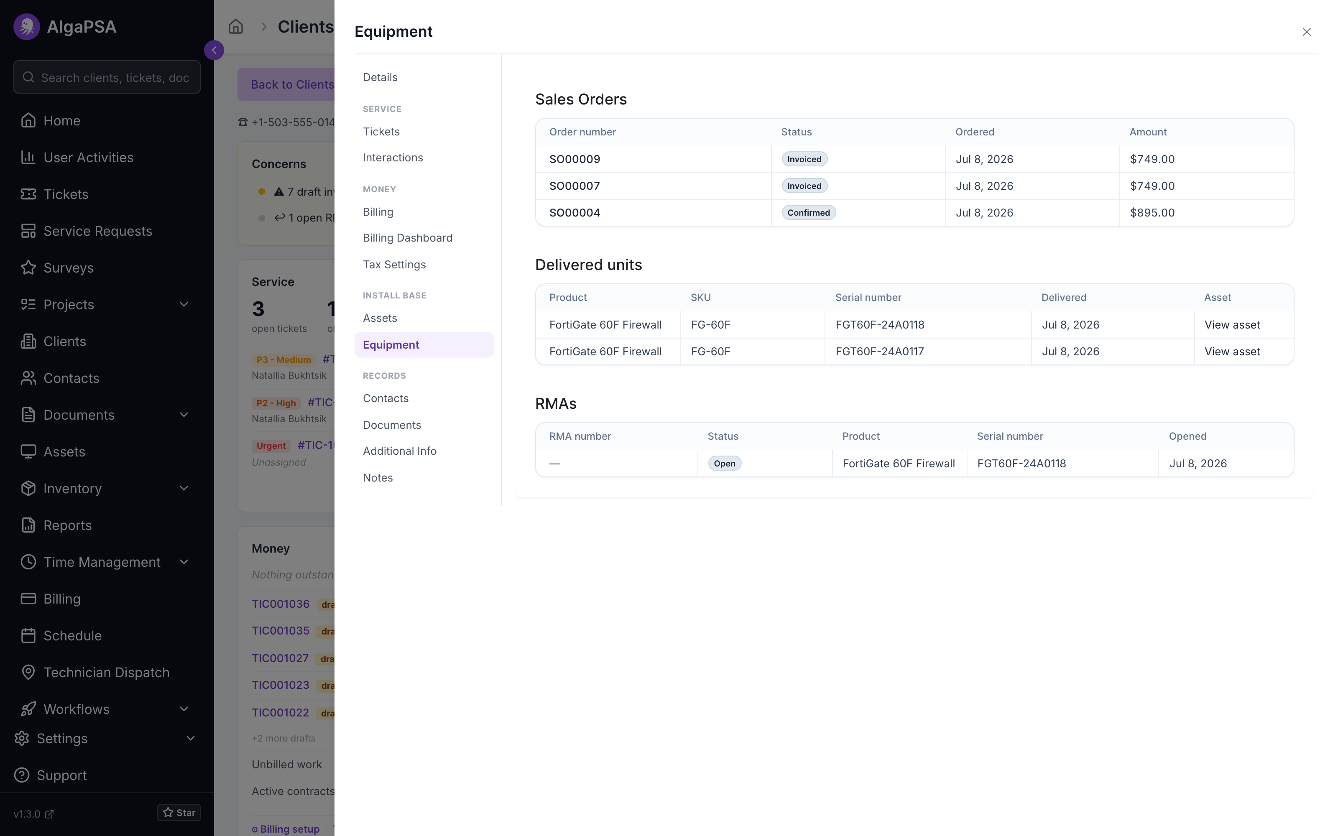Viewport: 1338px width, 836px height.
Task: Expand the Inventory submenu chevron
Action: pyautogui.click(x=184, y=488)
